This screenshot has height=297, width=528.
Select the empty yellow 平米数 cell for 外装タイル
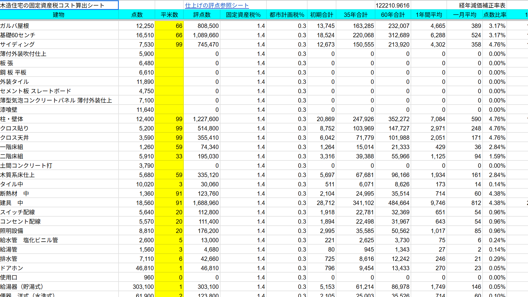point(169,82)
